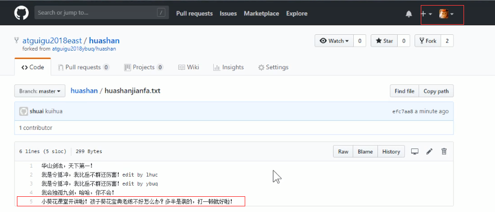Open the Watch dropdown button
The height and width of the screenshot is (212, 495).
click(334, 40)
